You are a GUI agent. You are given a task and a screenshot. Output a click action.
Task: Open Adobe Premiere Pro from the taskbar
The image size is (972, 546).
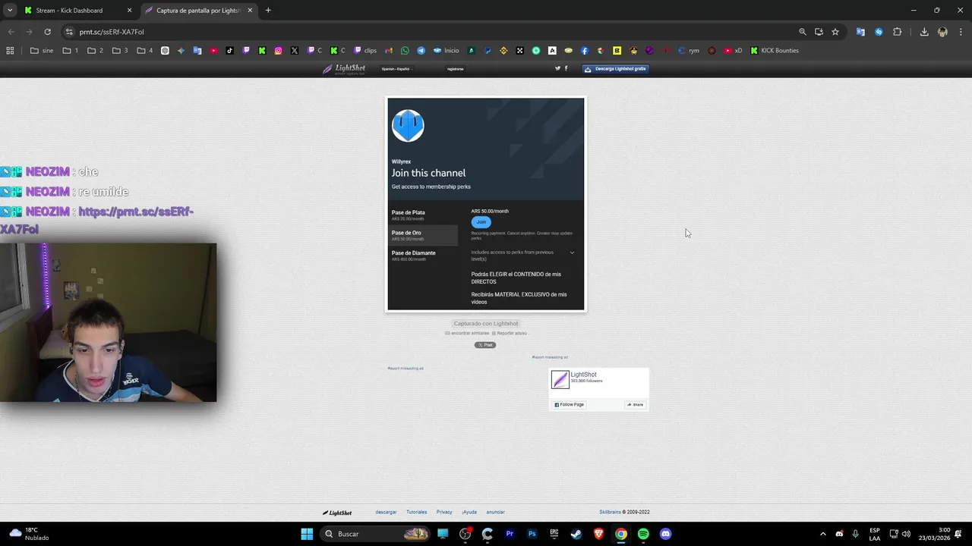point(510,534)
